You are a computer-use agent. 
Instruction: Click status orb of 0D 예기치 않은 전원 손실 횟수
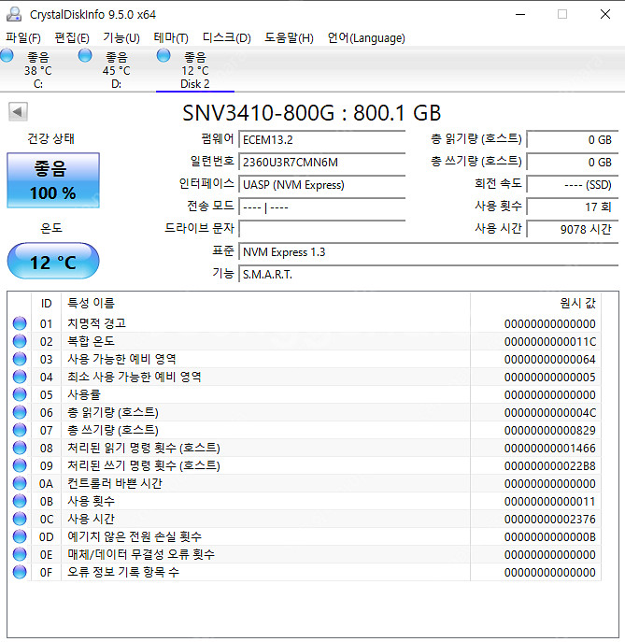20,536
